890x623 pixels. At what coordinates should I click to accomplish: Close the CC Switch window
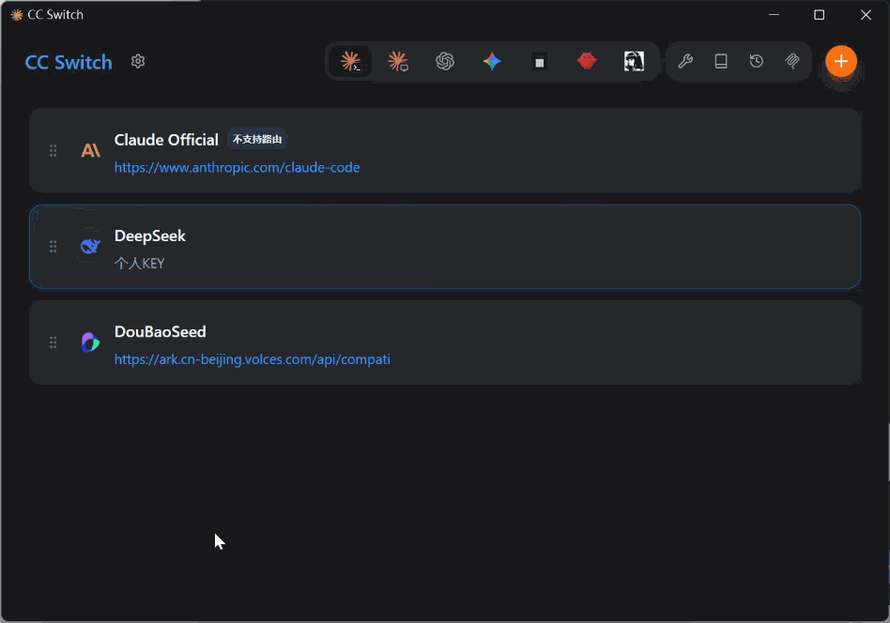866,15
